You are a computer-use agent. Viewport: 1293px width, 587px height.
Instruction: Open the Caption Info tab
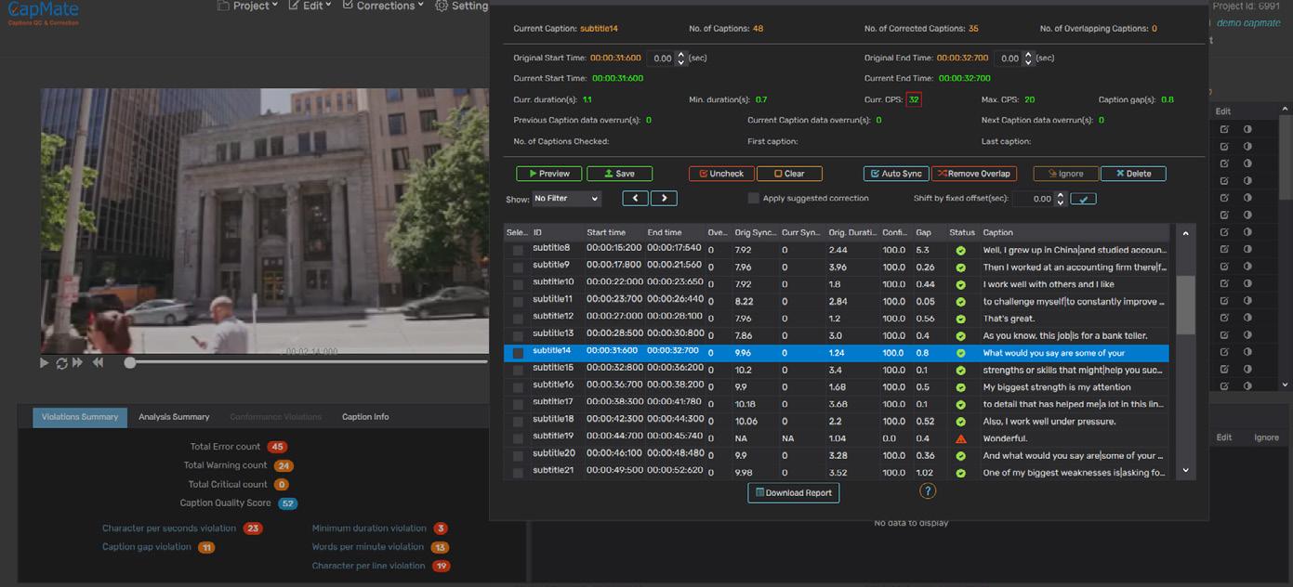tap(365, 417)
